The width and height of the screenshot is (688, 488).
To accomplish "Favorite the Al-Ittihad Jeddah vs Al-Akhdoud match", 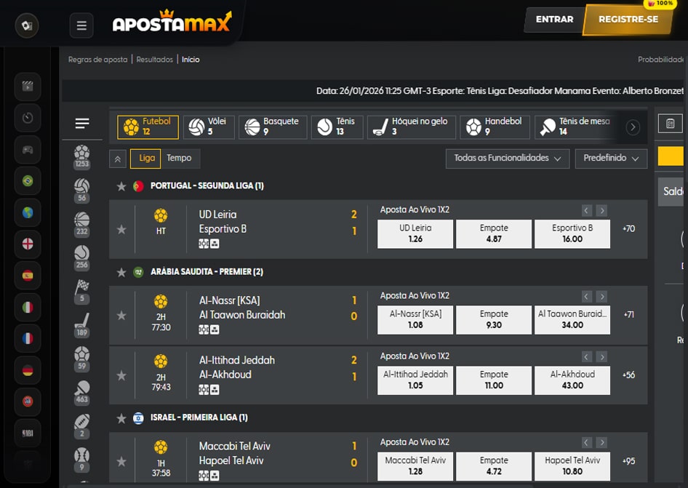I will click(x=121, y=376).
